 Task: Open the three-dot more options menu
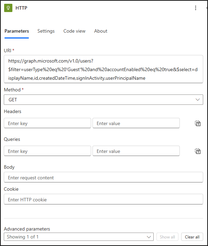click(196, 8)
